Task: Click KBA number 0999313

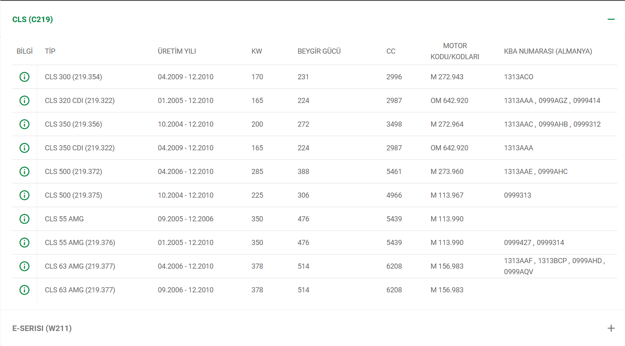Action: click(x=518, y=195)
